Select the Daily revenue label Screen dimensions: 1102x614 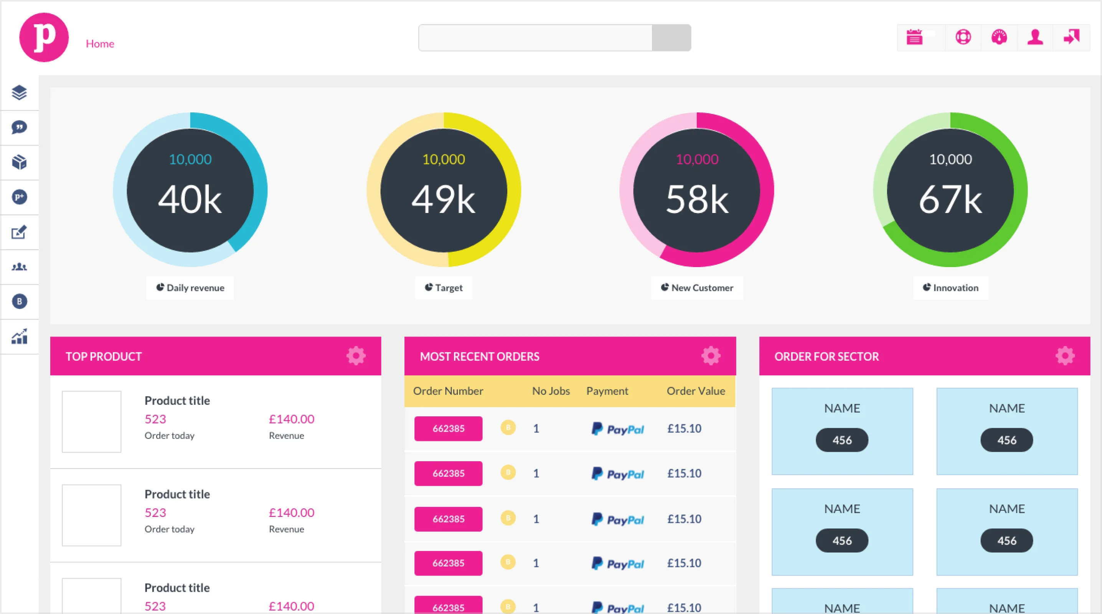pyautogui.click(x=190, y=287)
